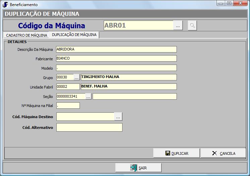Open the Seção lookup ellipsis button

(88, 97)
